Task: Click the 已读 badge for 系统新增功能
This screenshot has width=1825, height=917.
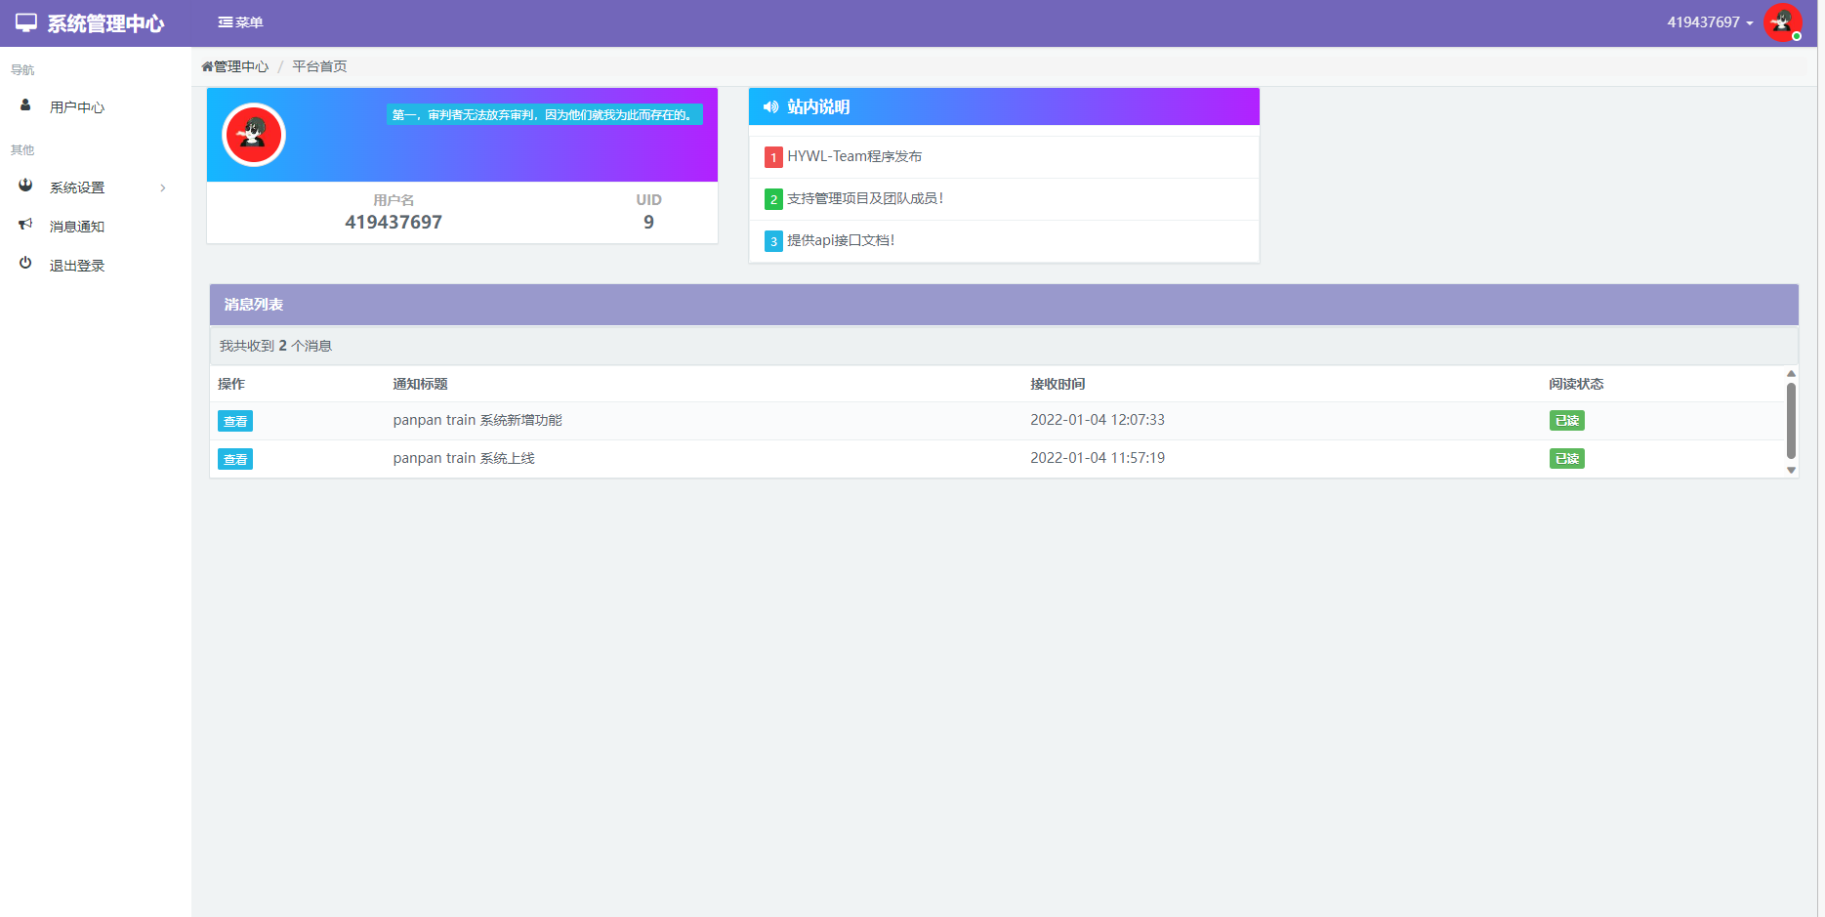Action: [1566, 421]
